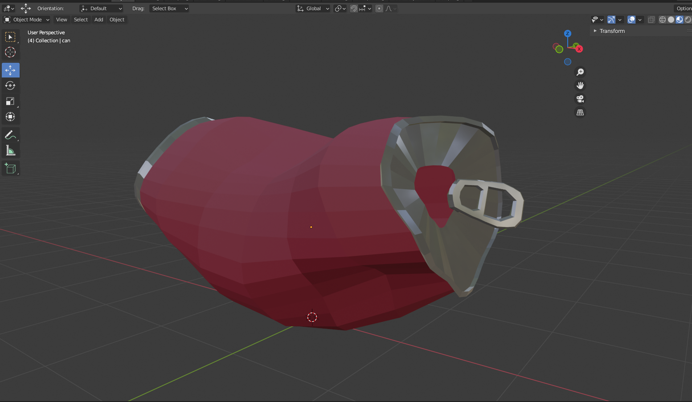Open the Drag Select Box dropdown

(x=169, y=8)
